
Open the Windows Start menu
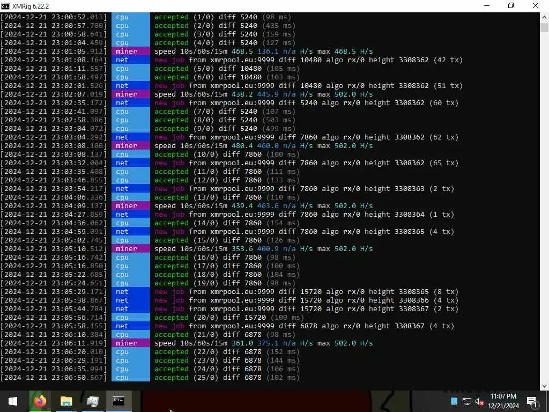[x=13, y=401]
